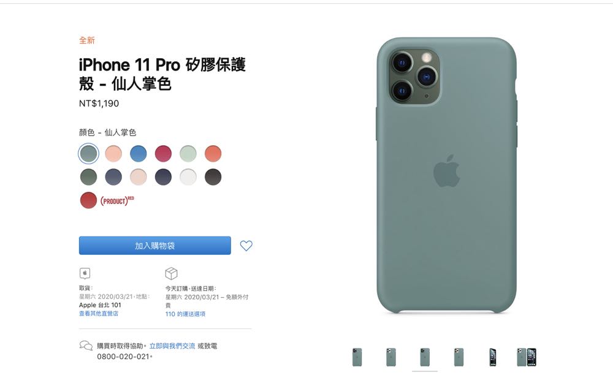Open 查看其他直營店 link

[99, 313]
